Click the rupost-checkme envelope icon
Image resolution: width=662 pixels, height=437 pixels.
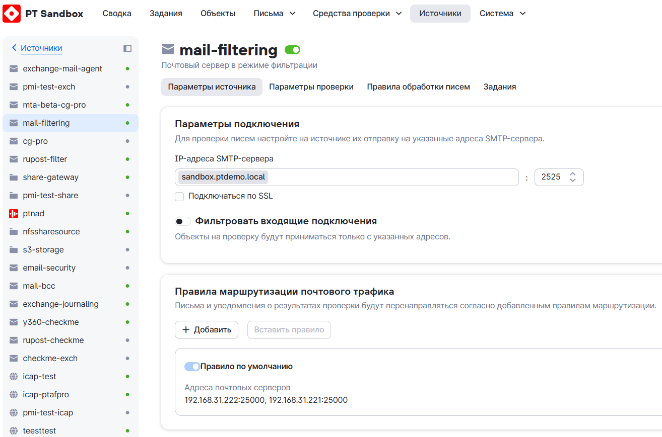tap(14, 340)
